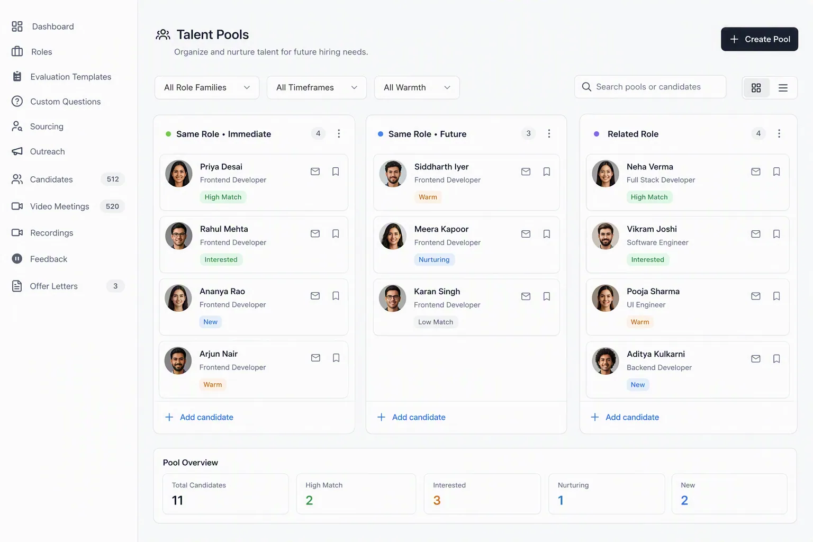Open options menu for Same Role Immediate pool

pos(339,133)
